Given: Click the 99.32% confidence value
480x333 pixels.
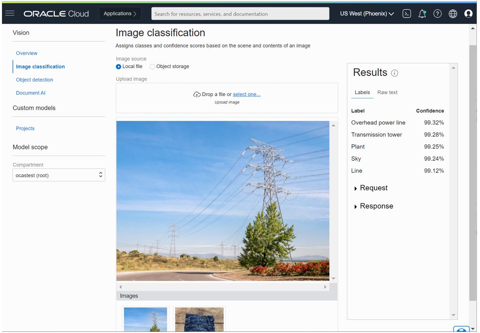Looking at the screenshot, I should coord(434,123).
